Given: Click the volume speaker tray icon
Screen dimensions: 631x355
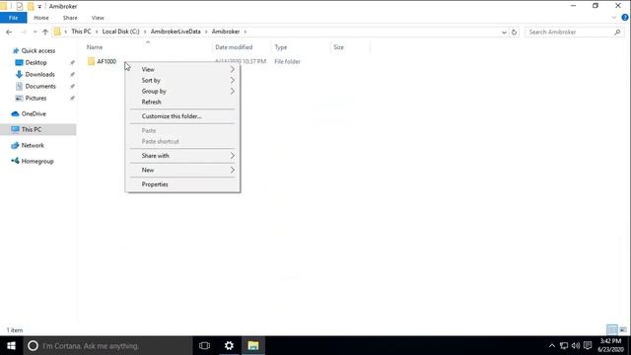Looking at the screenshot, I should [x=576, y=345].
